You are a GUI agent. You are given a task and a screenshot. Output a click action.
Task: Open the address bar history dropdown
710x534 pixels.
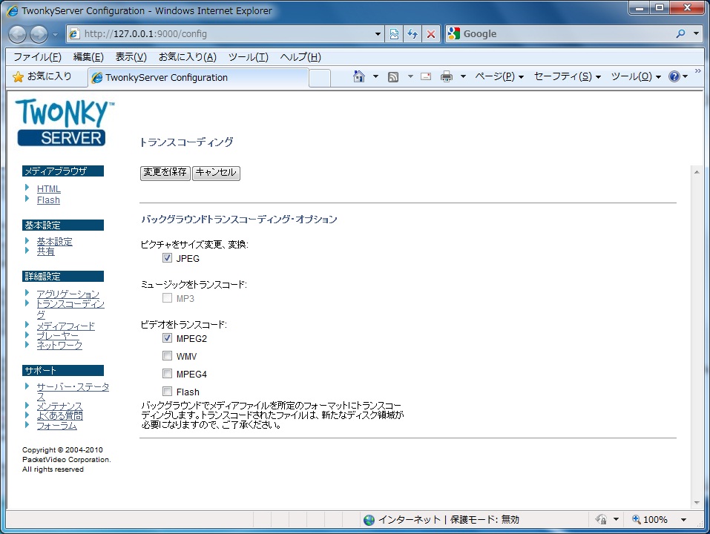[x=378, y=34]
